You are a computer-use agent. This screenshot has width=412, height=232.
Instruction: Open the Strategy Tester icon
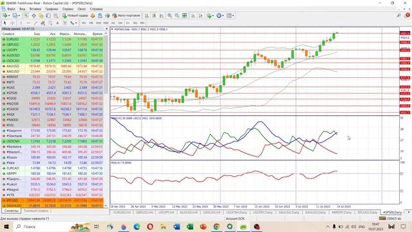click(56, 15)
